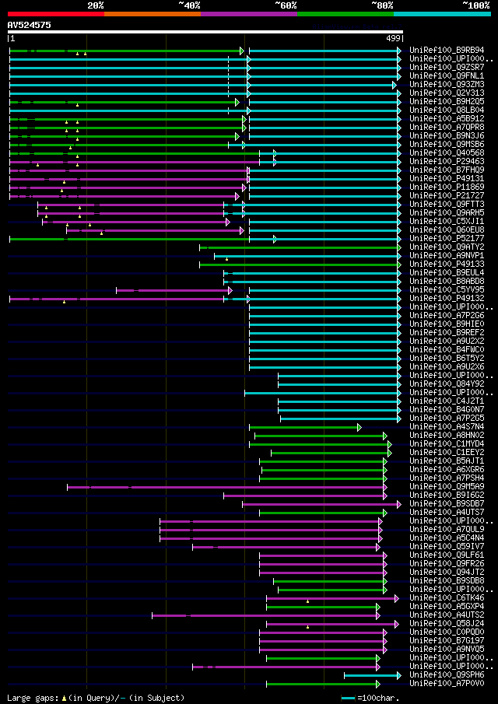Choose the UniRef100_B9EUL4 label
The width and height of the screenshot is (498, 704).
coord(447,272)
